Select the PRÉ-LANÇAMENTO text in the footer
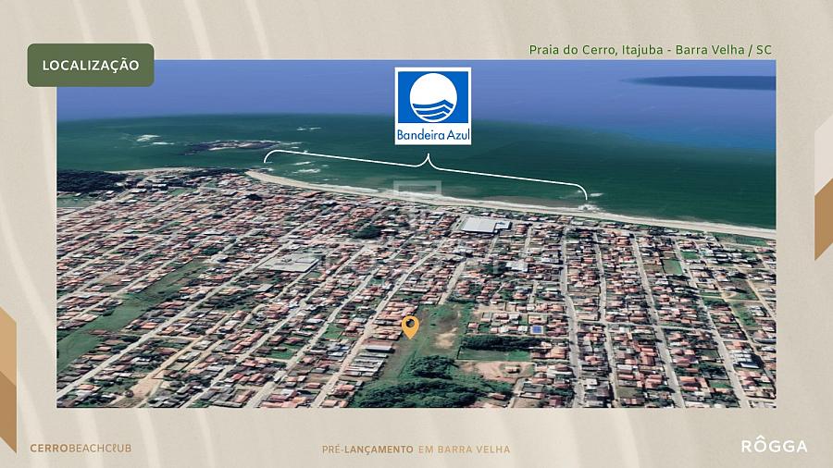This screenshot has width=833, height=468. (x=367, y=450)
